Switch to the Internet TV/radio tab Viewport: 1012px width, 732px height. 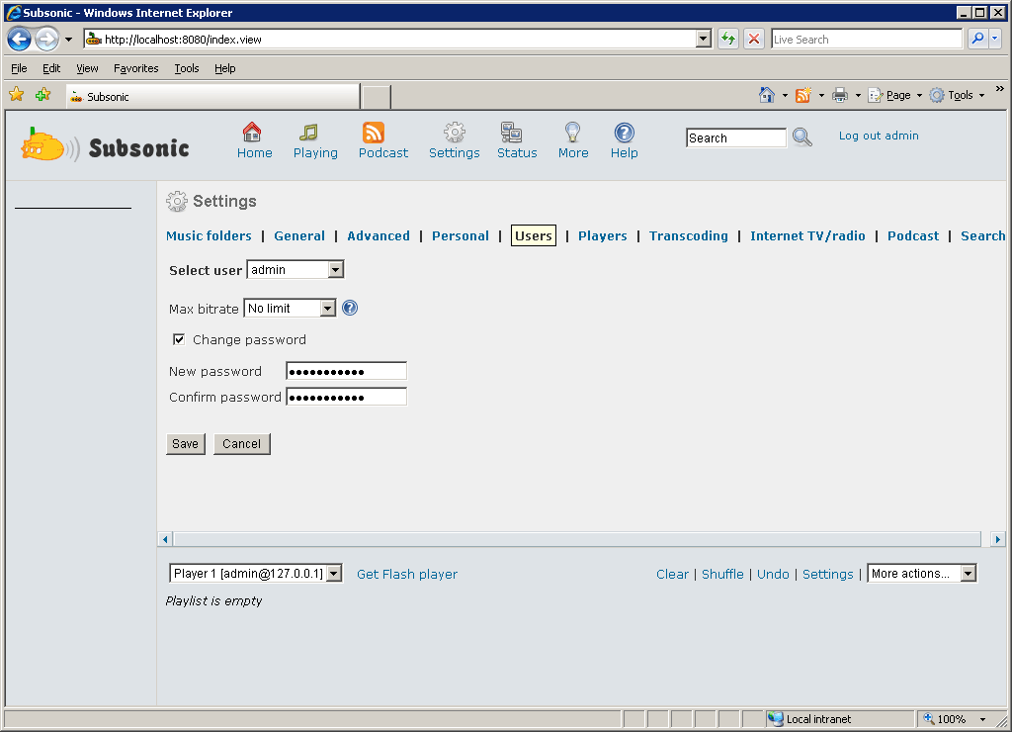coord(807,235)
